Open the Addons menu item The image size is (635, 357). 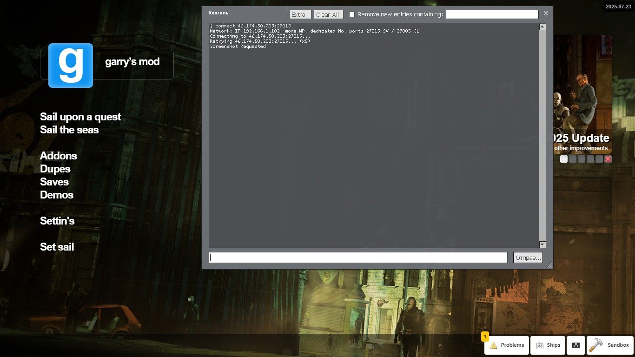(59, 156)
